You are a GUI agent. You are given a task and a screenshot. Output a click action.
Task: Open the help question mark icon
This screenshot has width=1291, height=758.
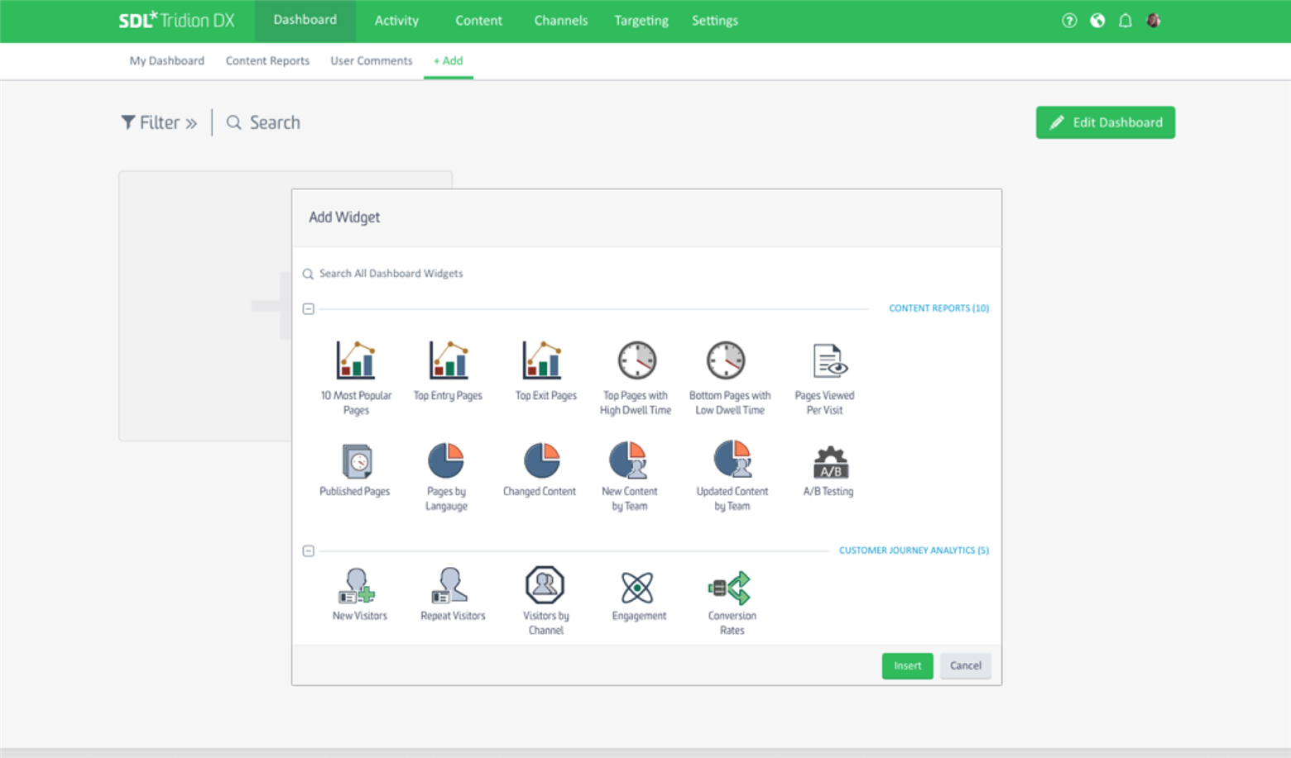pyautogui.click(x=1069, y=21)
